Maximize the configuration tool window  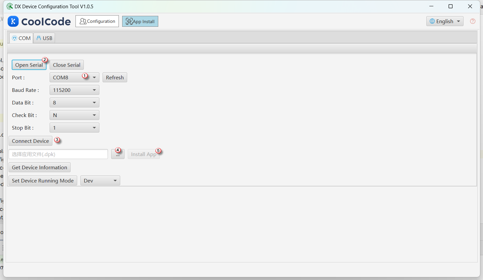[451, 6]
